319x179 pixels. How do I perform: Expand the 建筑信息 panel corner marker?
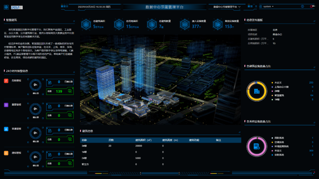pyautogui.click(x=240, y=132)
